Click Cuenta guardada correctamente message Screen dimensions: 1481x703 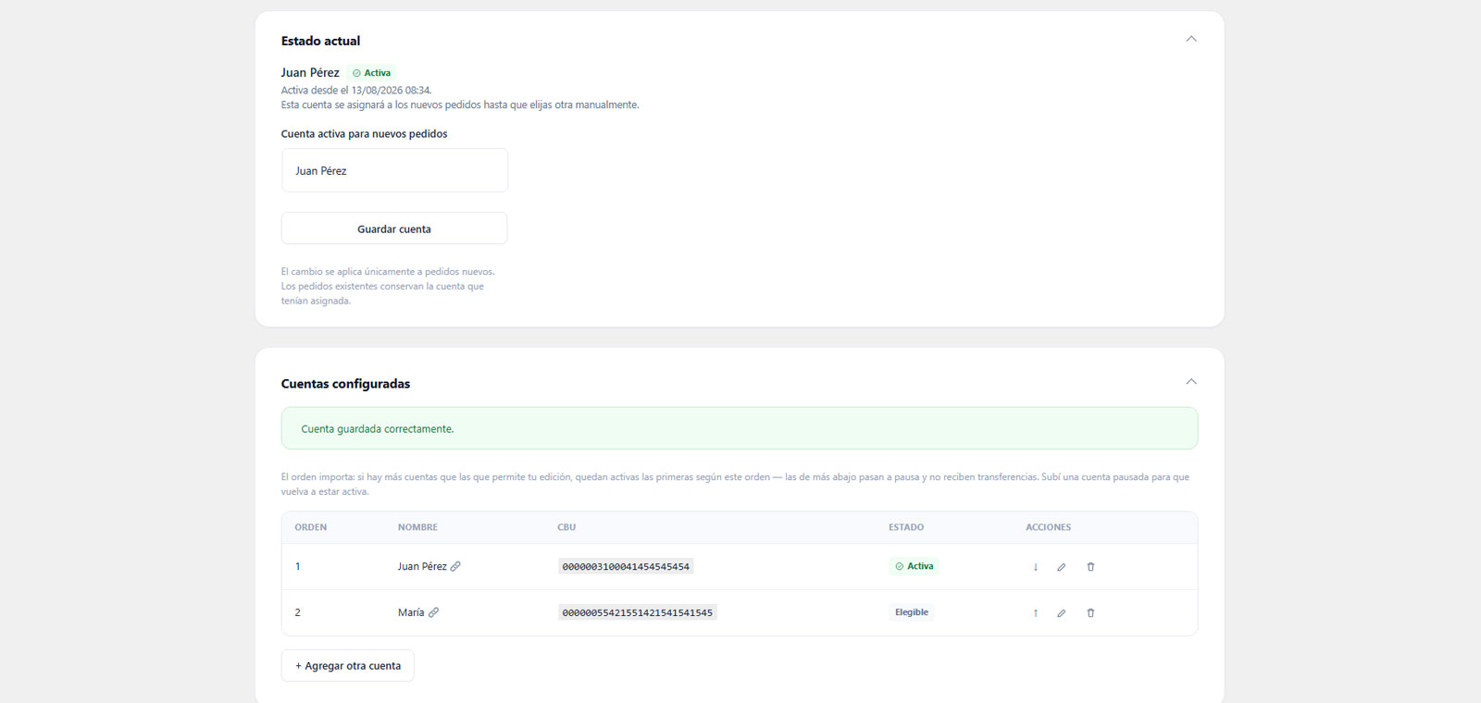pos(378,429)
